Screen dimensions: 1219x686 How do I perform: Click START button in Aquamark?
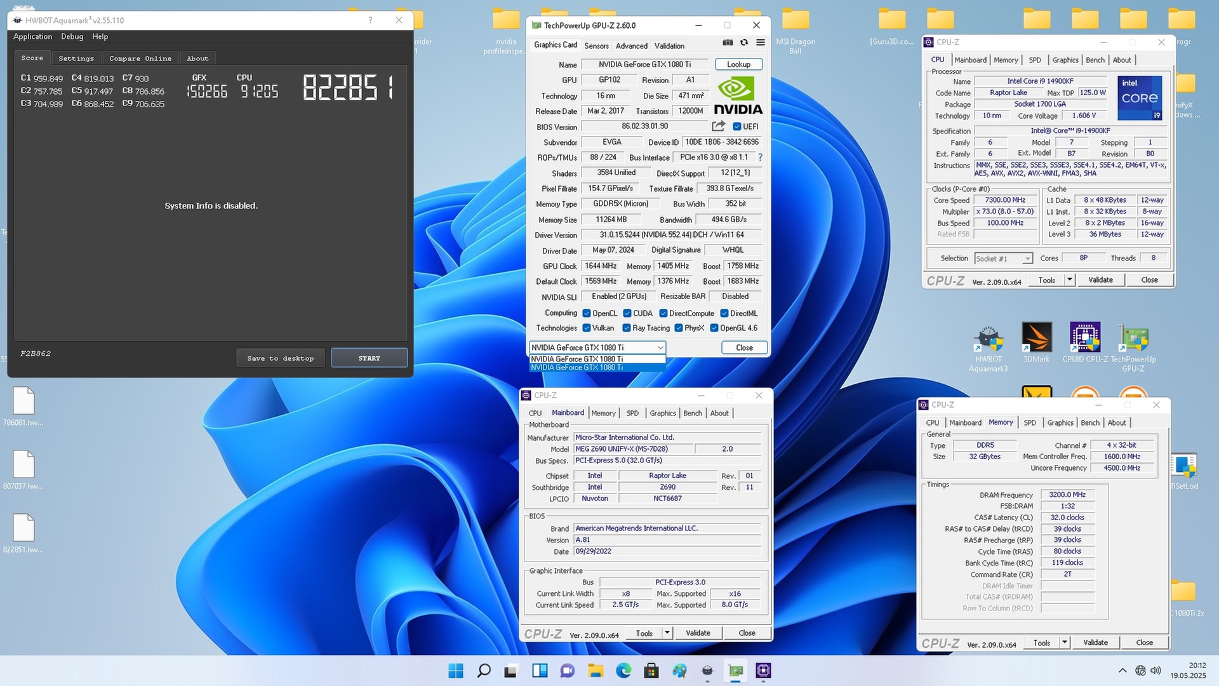click(x=370, y=358)
